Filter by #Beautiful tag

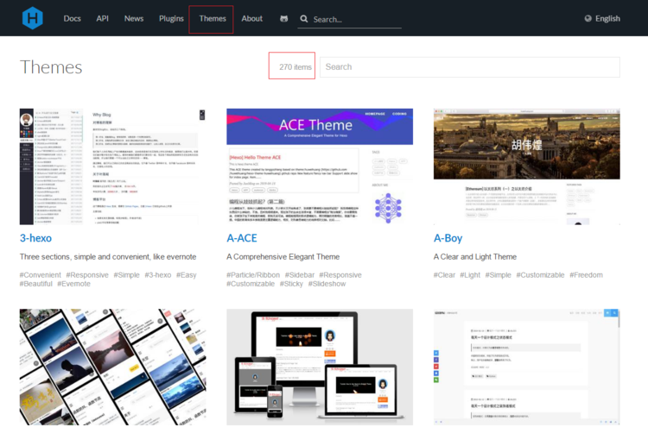pyautogui.click(x=36, y=284)
